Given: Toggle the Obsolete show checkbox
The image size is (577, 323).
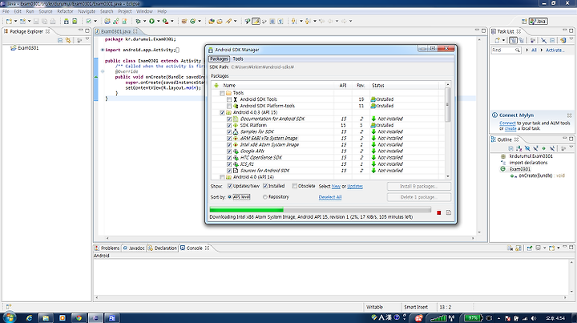Looking at the screenshot, I should pos(295,186).
